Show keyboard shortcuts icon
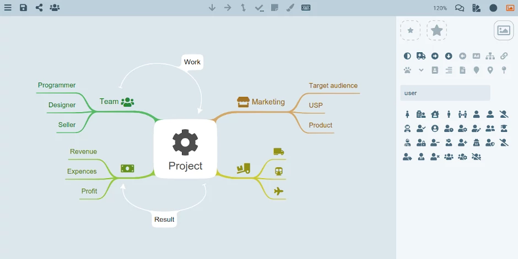Viewport: 518px width, 259px height. (306, 8)
